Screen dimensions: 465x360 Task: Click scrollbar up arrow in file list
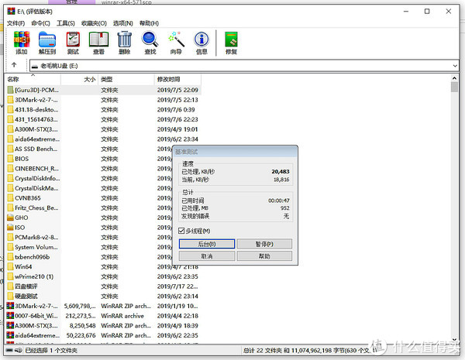coord(454,78)
